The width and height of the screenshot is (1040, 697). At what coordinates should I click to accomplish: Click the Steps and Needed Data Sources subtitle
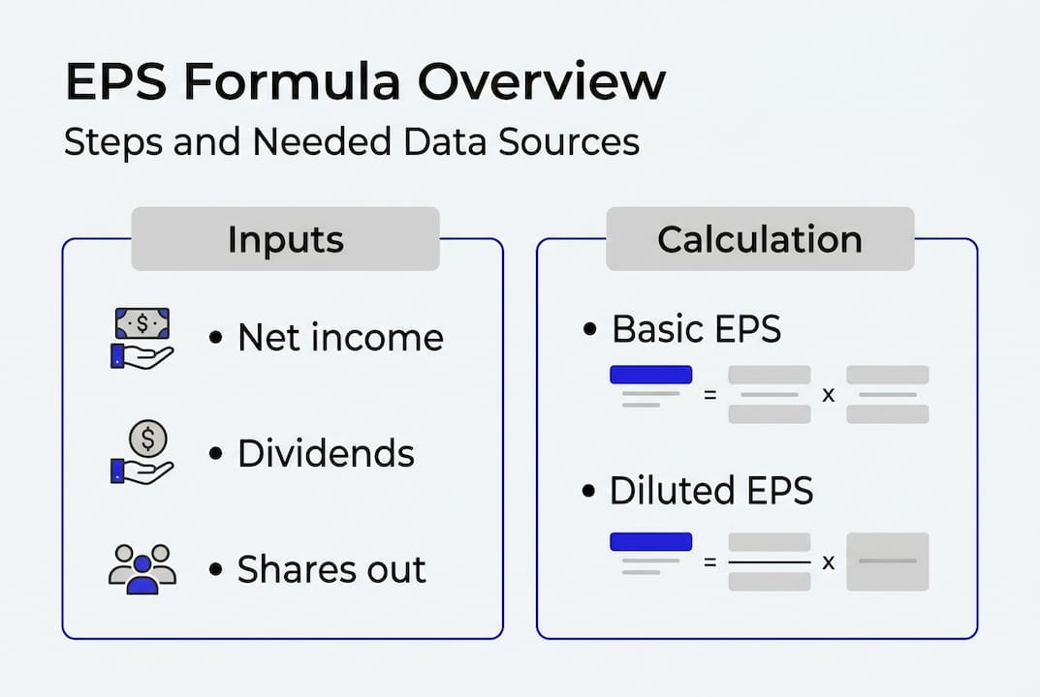(x=351, y=142)
